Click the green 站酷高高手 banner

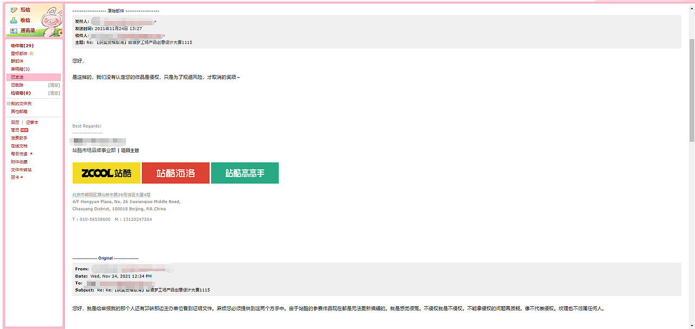(245, 173)
